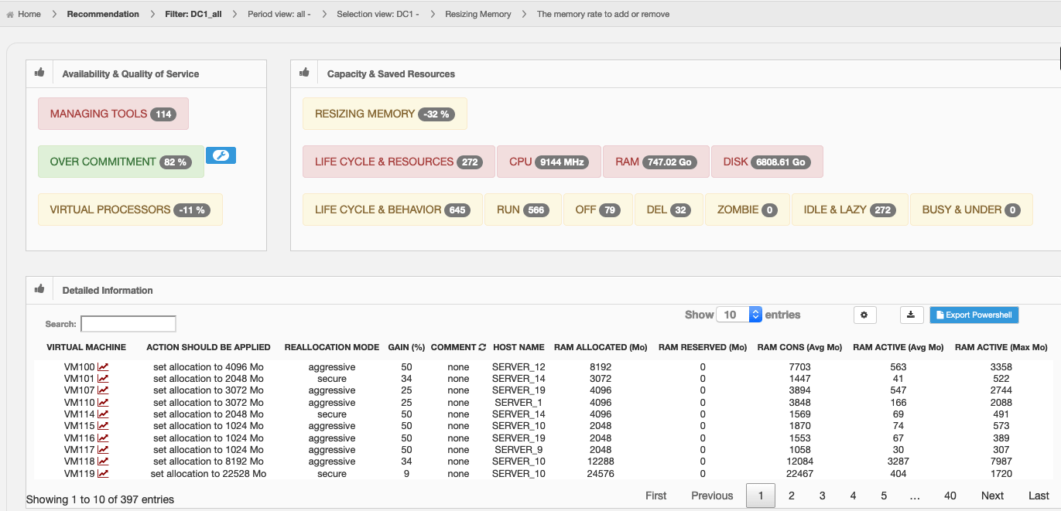1061x511 pixels.
Task: Go to pagination page 4
Action: point(853,496)
